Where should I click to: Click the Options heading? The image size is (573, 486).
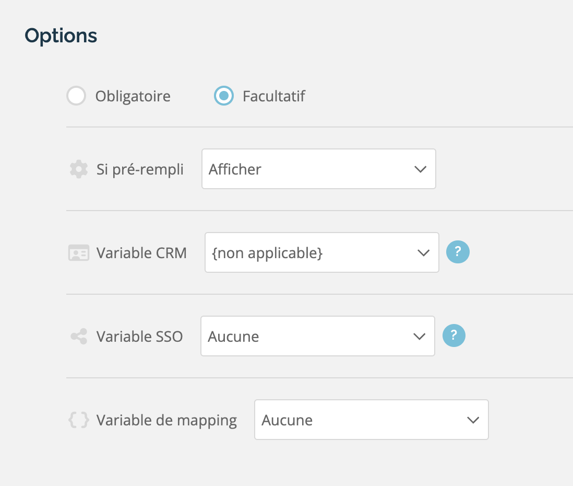click(x=61, y=37)
